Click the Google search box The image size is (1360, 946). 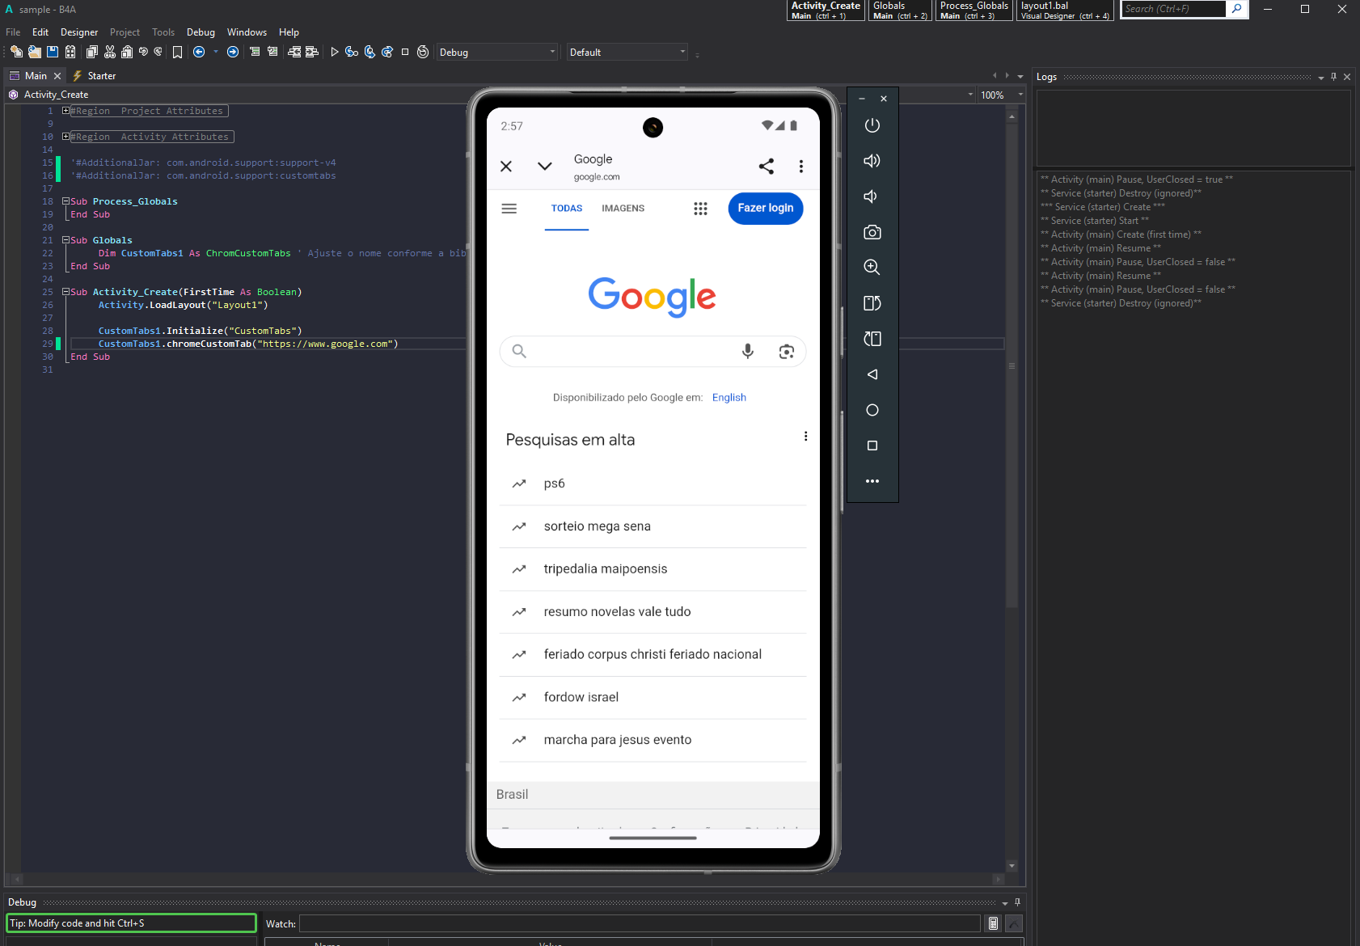653,351
